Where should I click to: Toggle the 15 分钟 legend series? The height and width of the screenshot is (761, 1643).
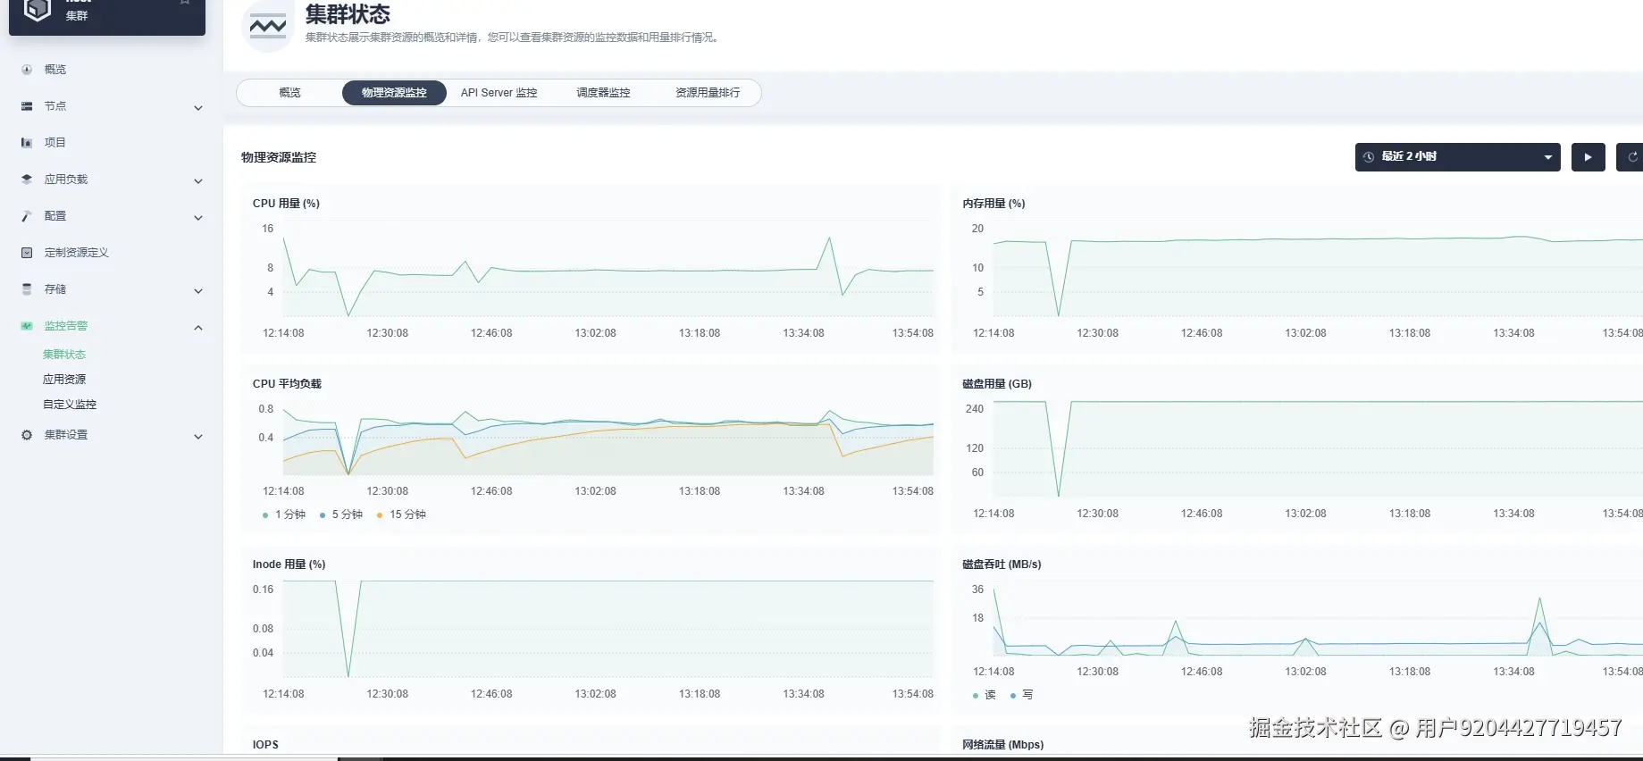[x=401, y=514]
